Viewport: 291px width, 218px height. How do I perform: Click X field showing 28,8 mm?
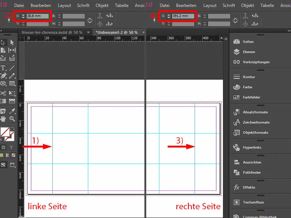(38, 16)
